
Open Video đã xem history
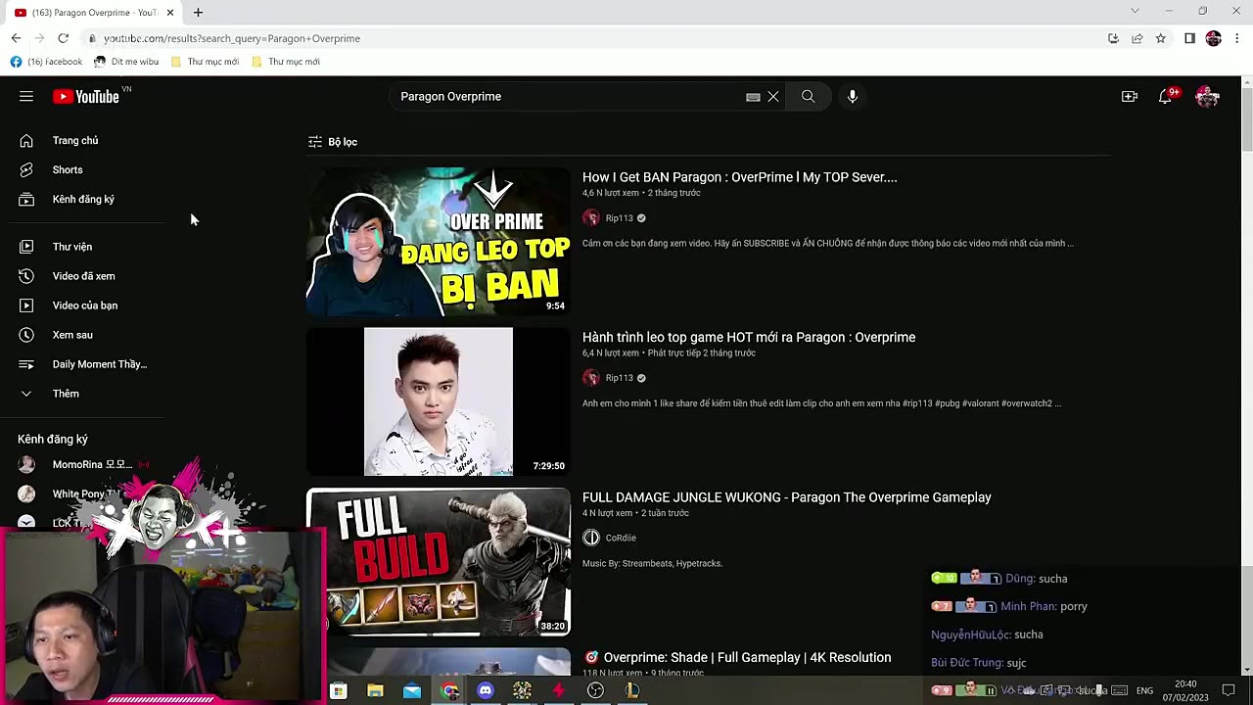tap(83, 276)
